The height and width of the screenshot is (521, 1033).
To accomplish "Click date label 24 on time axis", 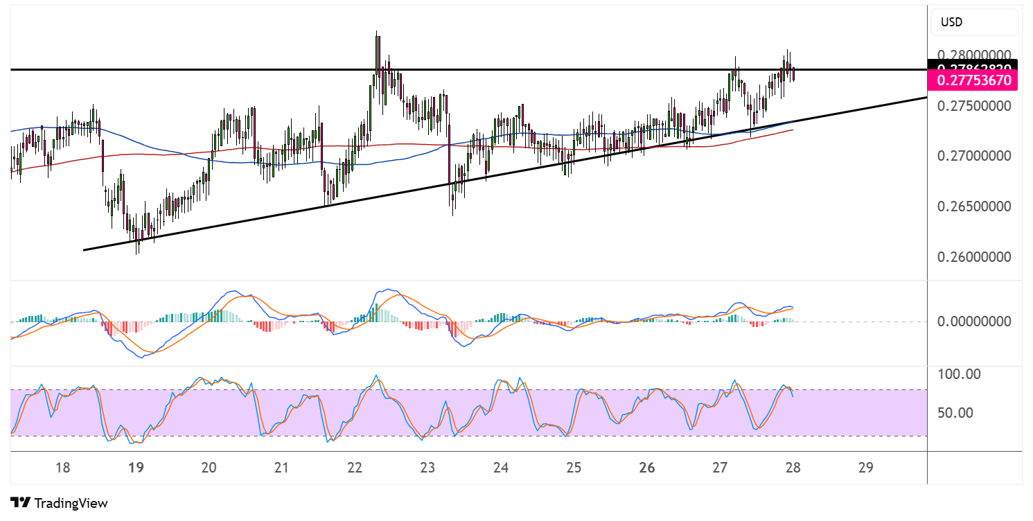I will pos(501,467).
